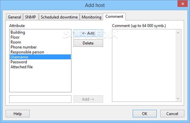Select the highlighted Username attribute
The width and height of the screenshot is (190, 123).
40,57
